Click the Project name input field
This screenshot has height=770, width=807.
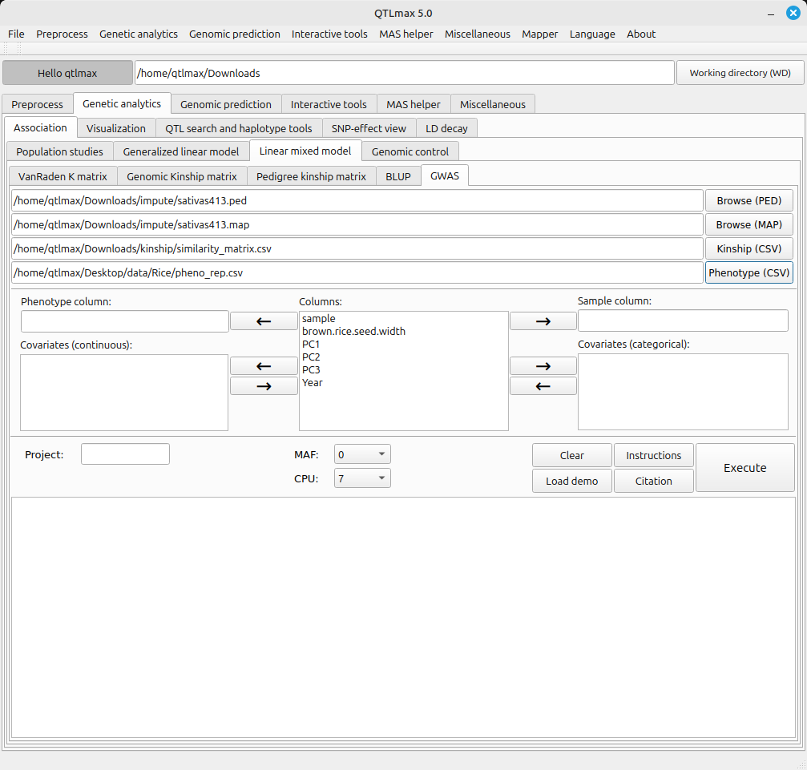pyautogui.click(x=125, y=454)
